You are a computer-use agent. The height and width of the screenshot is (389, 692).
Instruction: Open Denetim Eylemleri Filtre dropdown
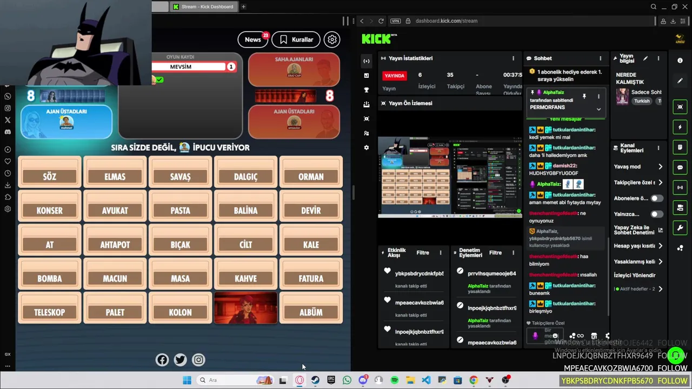coord(495,253)
